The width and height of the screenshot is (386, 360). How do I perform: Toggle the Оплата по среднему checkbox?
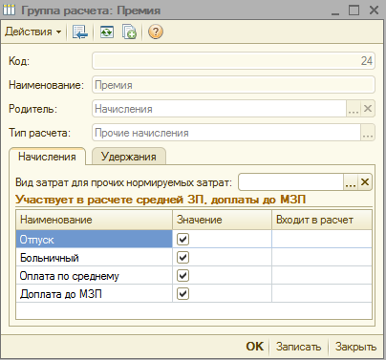pos(182,275)
